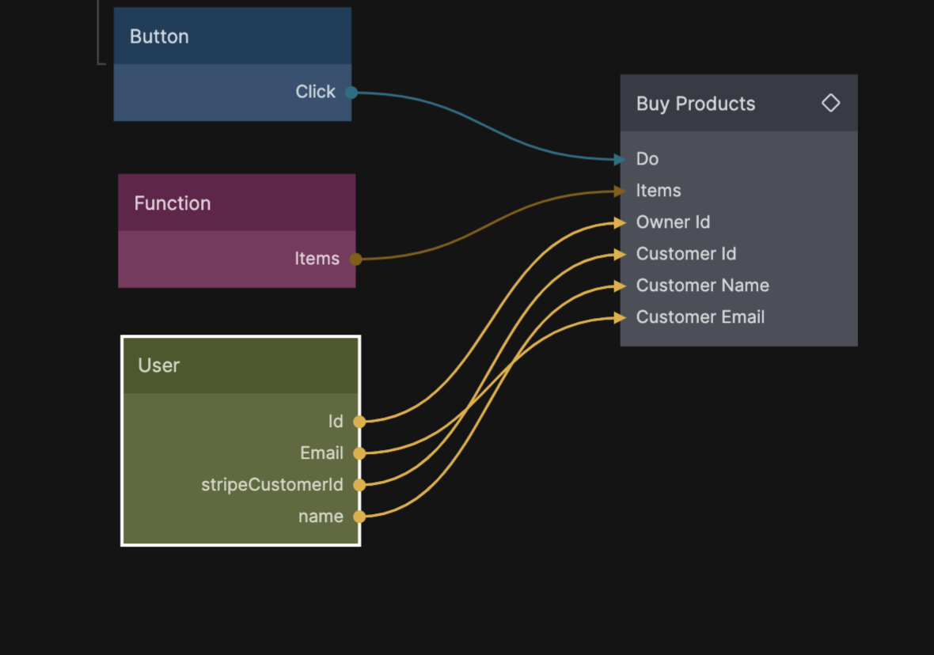Click the Items output port on Function node
Image resolution: width=934 pixels, height=655 pixels.
(355, 259)
